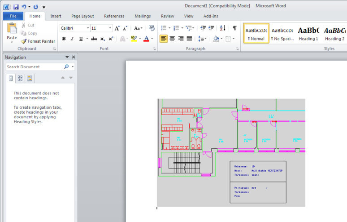The height and width of the screenshot is (222, 347).
Task: Select Align Text Left
Action: click(164, 39)
